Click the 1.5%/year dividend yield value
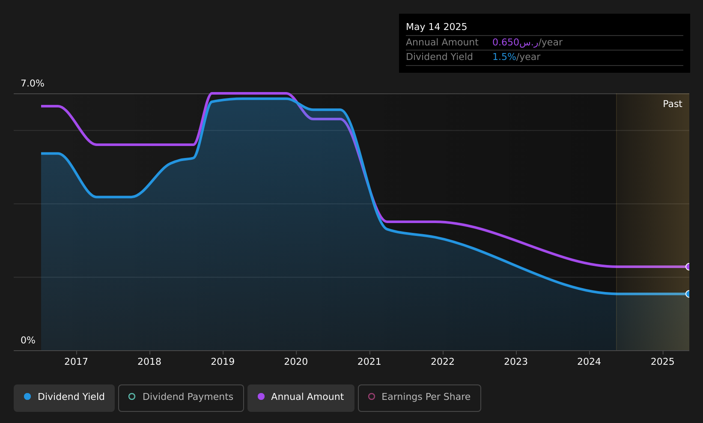Image resolution: width=703 pixels, height=423 pixels. (x=516, y=57)
